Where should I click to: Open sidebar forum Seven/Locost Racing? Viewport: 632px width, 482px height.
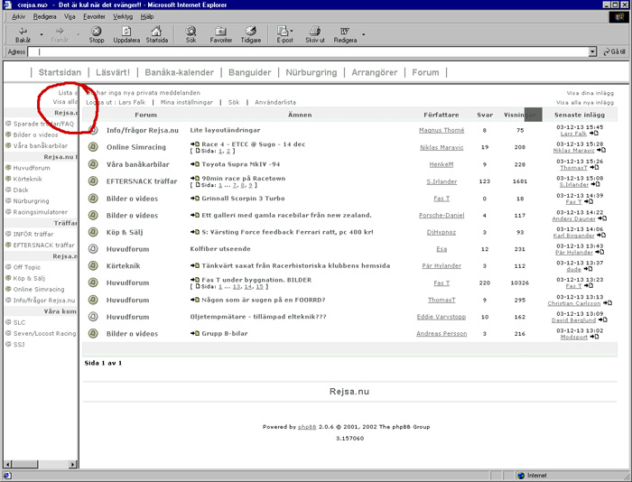point(44,333)
